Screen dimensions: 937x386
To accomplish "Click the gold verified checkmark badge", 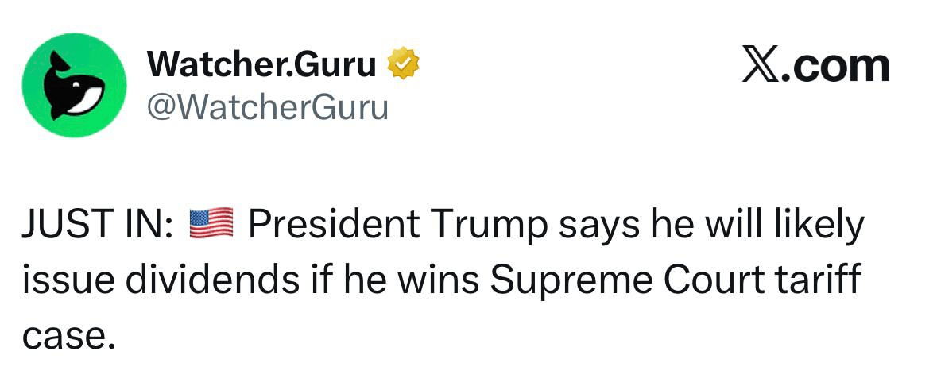I will point(403,64).
